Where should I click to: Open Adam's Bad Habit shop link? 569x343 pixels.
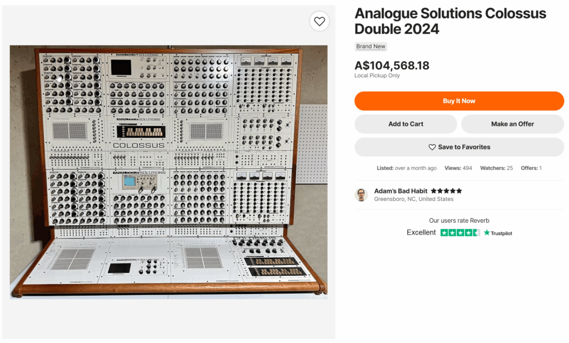click(x=401, y=191)
